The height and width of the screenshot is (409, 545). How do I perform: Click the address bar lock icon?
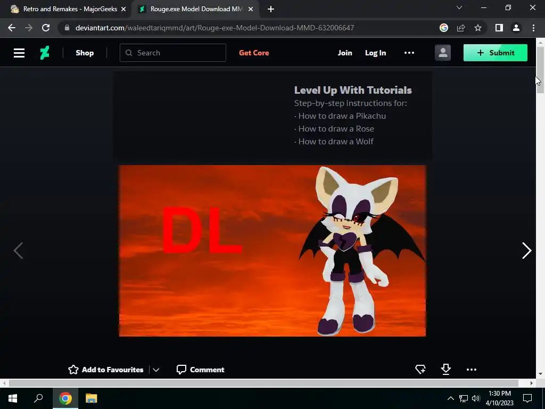67,28
